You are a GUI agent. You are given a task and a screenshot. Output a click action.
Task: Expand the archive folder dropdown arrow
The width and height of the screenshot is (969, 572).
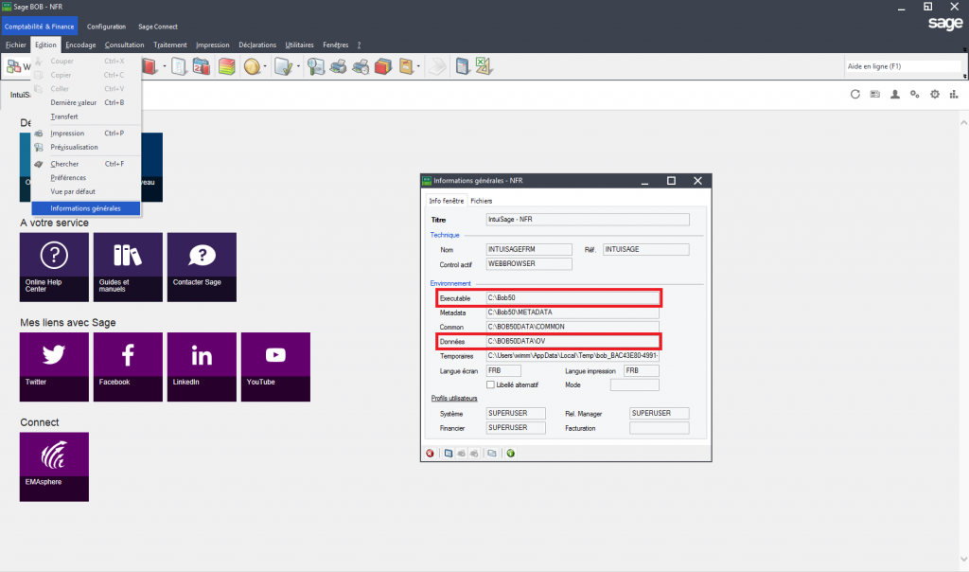(x=418, y=67)
